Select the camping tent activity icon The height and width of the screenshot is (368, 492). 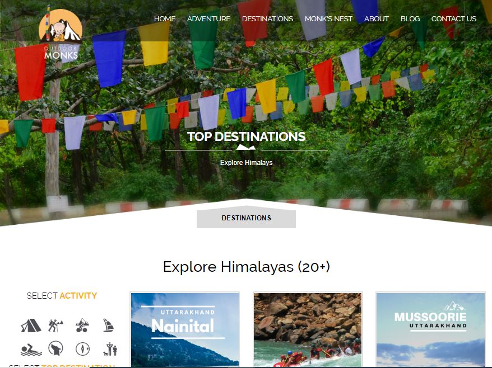pos(31,325)
